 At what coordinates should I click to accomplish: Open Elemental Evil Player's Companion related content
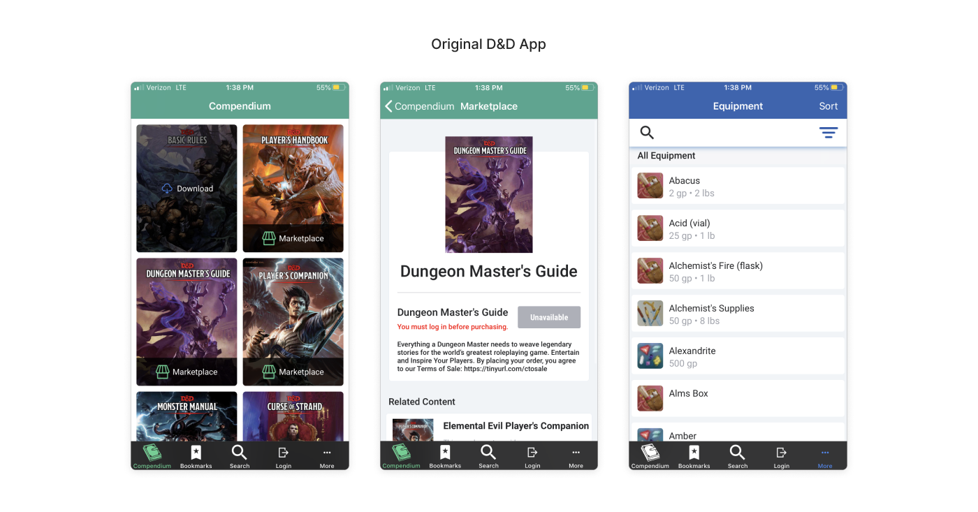coord(516,426)
